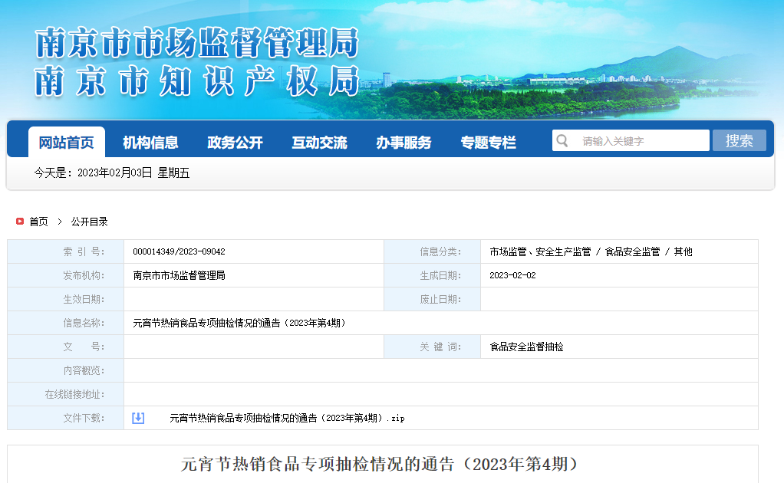Viewport: 784px width, 483px height.
Task: Select the 生成日期 value 2023-02-02
Action: pyautogui.click(x=512, y=275)
